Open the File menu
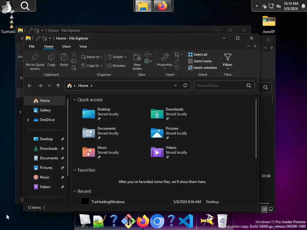The width and height of the screenshot is (307, 230). pos(32,46)
